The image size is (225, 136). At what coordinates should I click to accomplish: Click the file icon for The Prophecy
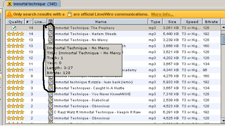tap(50, 28)
